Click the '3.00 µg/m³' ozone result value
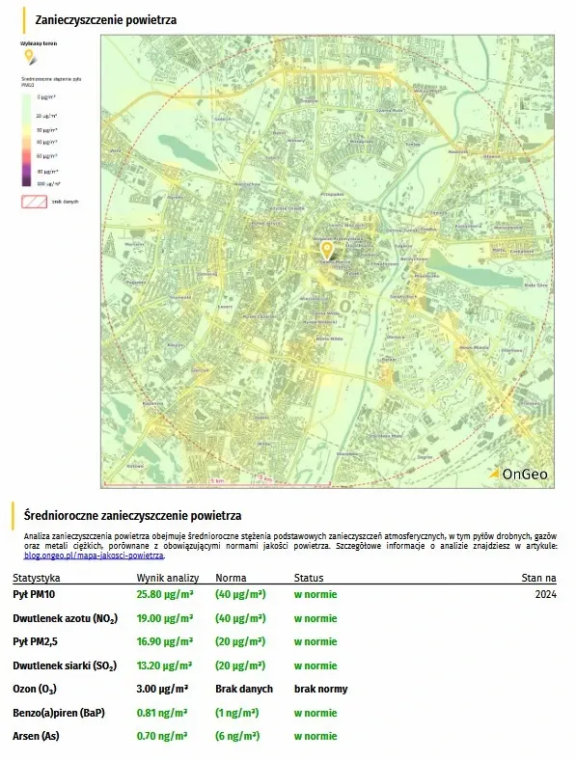This screenshot has width=576, height=760. [x=162, y=689]
